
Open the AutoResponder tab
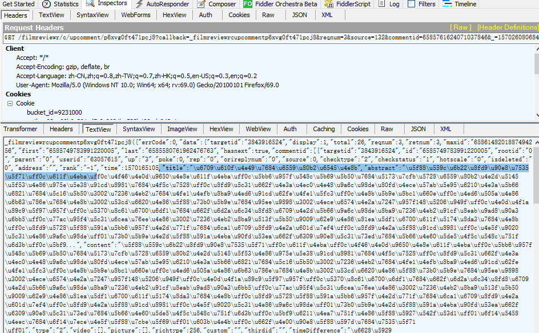168,4
